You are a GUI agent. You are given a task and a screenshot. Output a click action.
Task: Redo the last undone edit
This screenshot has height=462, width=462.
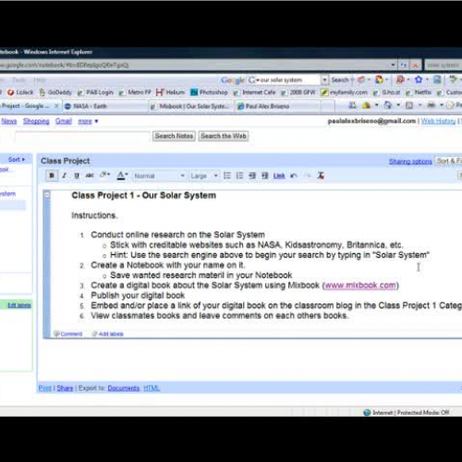(308, 176)
